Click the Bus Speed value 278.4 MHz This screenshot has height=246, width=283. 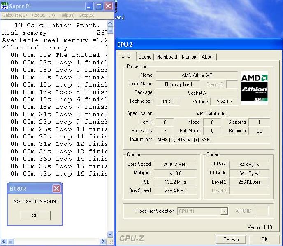click(175, 191)
